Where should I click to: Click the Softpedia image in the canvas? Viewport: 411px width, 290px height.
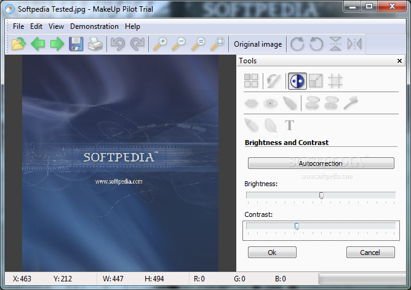click(120, 163)
